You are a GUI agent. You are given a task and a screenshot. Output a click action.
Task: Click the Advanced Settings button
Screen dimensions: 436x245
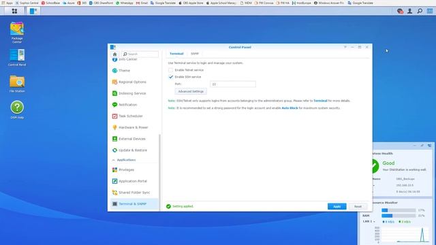pyautogui.click(x=191, y=91)
